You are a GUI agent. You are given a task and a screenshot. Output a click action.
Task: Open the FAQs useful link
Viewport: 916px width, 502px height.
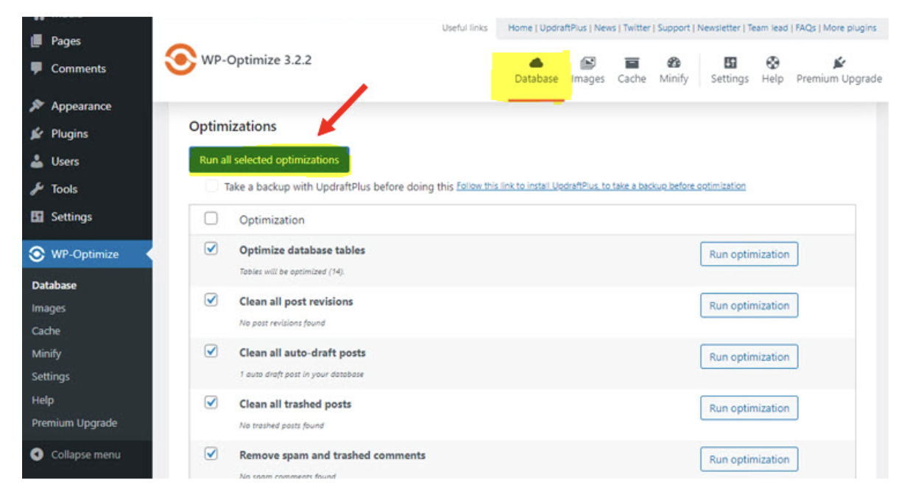tap(806, 28)
